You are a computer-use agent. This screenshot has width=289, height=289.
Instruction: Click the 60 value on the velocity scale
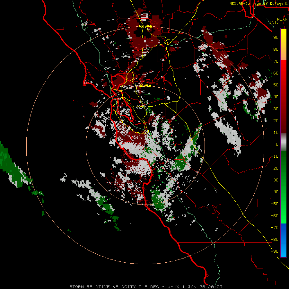click(276, 73)
